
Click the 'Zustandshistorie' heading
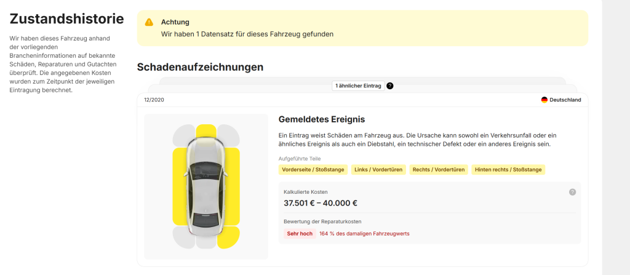click(66, 19)
